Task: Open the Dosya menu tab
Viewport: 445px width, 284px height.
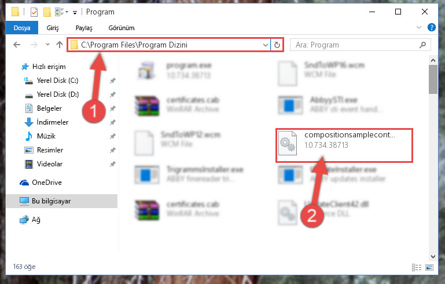Action: (x=22, y=28)
